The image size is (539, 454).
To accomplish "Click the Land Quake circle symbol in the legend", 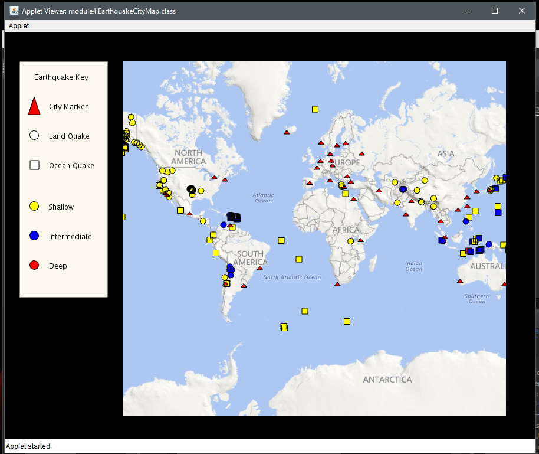I will (x=34, y=135).
